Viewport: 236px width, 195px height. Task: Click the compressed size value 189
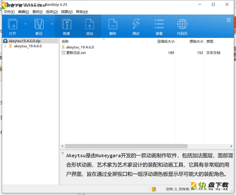tap(171, 53)
